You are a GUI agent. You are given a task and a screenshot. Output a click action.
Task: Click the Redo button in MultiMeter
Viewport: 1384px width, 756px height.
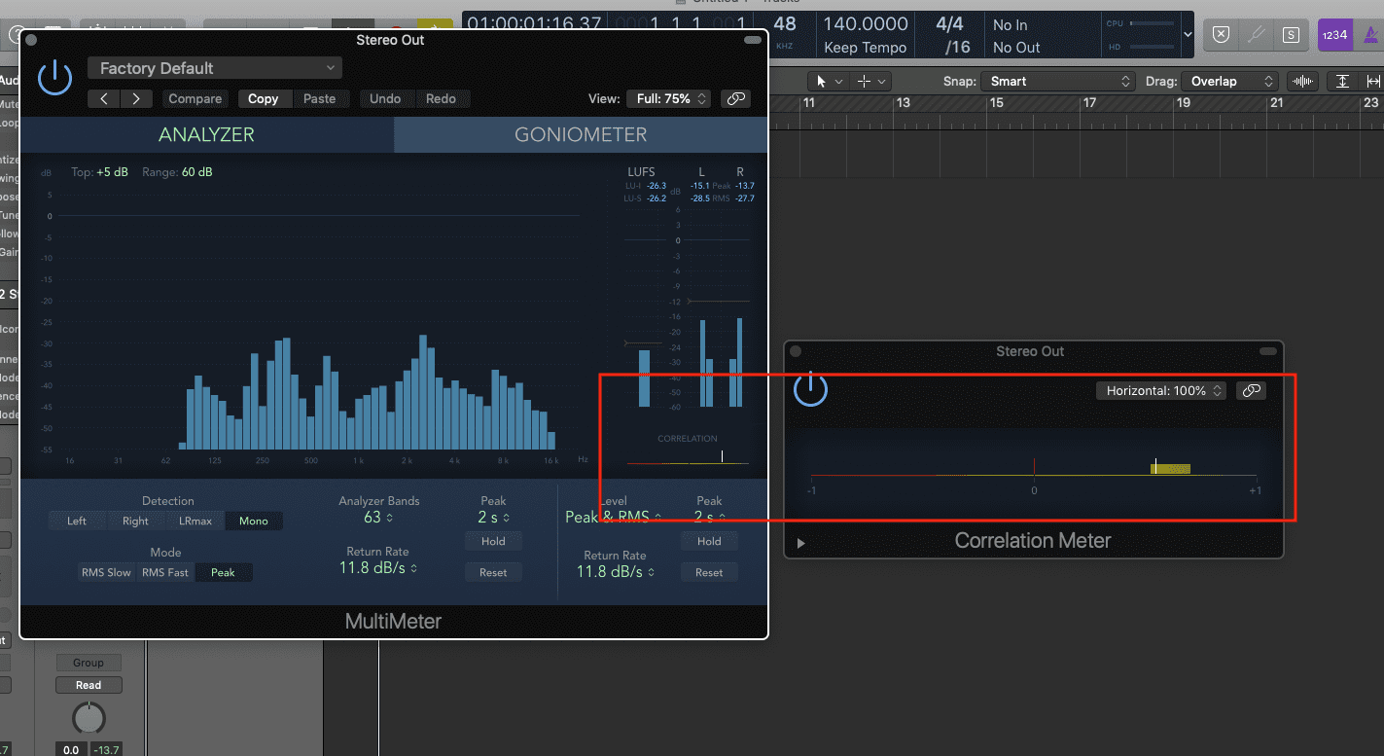pyautogui.click(x=441, y=98)
